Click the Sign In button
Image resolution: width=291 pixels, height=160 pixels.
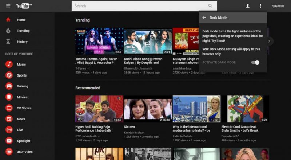pos(278,6)
